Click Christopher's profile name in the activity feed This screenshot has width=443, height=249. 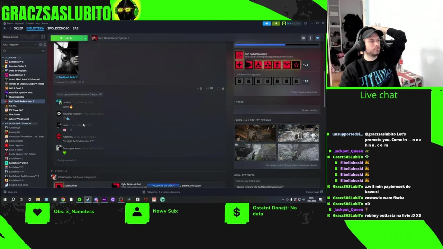coord(65,177)
